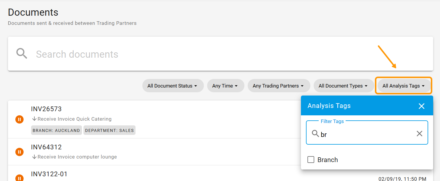Open the All Document Types dropdown
Screen dimensions: 440x181
coord(344,85)
